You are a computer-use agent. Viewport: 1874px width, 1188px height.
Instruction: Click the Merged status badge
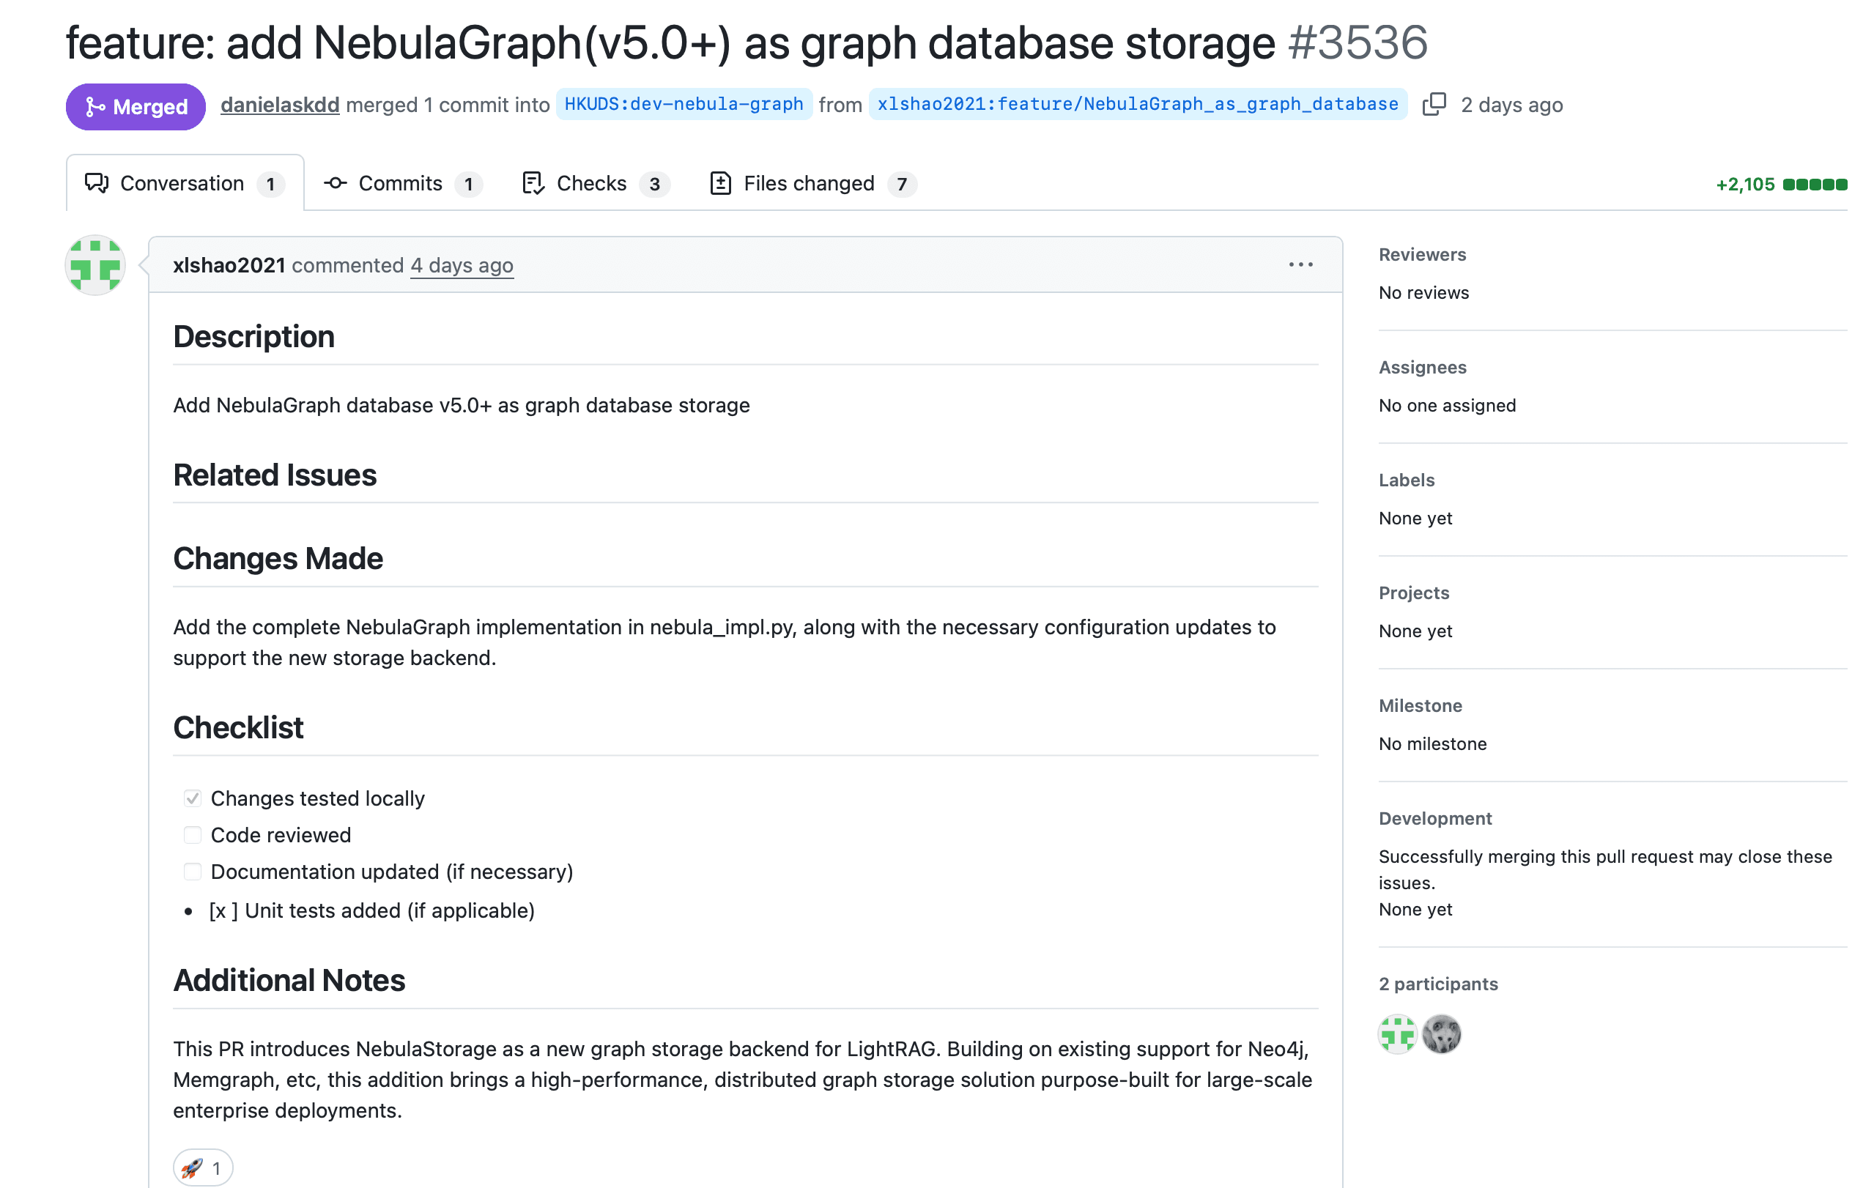[x=136, y=105]
